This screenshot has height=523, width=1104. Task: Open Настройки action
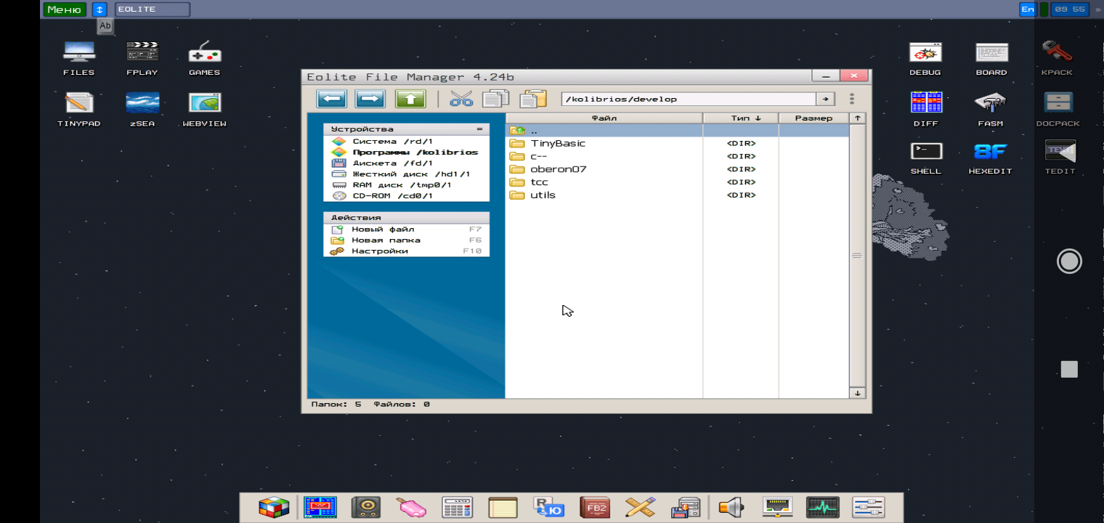(x=406, y=251)
